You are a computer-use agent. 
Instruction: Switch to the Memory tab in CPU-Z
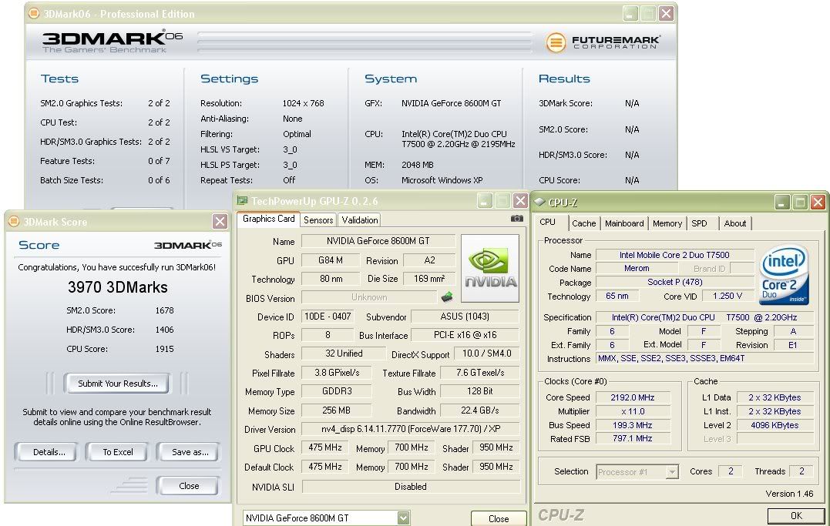pyautogui.click(x=667, y=224)
